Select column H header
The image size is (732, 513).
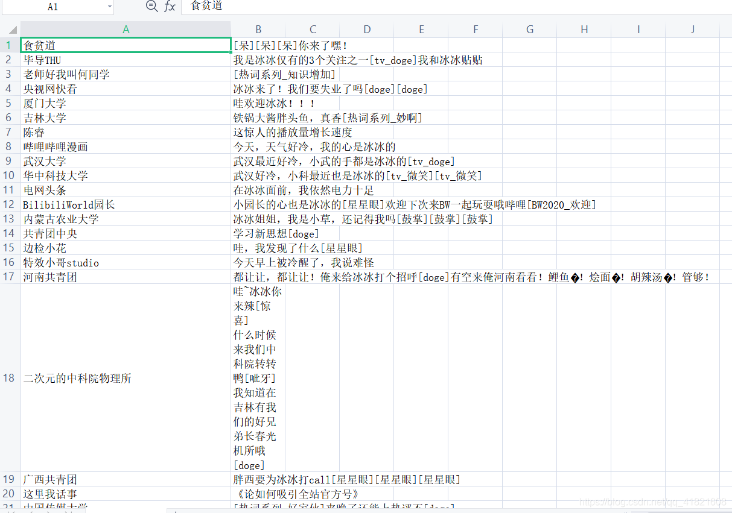point(584,29)
